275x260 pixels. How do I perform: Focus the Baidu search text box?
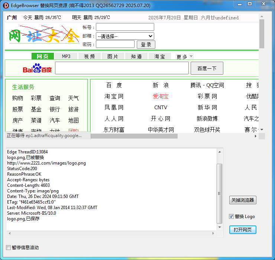(x=122, y=68)
